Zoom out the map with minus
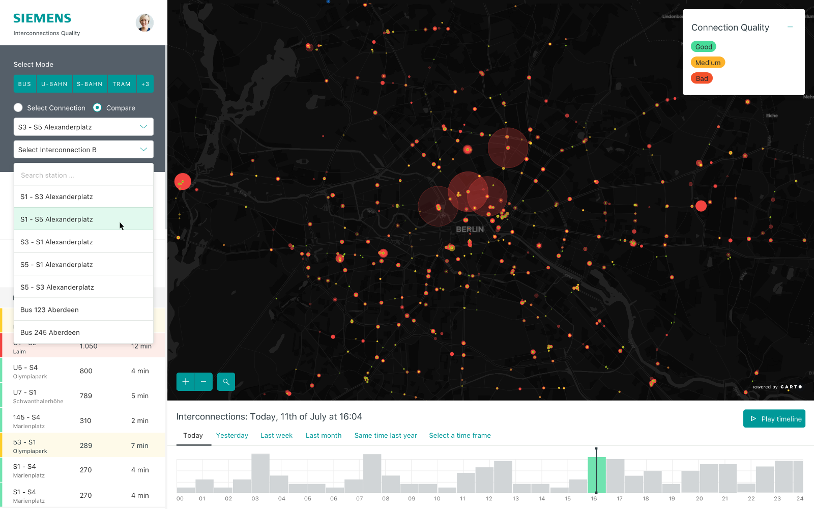814x509 pixels. pos(203,382)
